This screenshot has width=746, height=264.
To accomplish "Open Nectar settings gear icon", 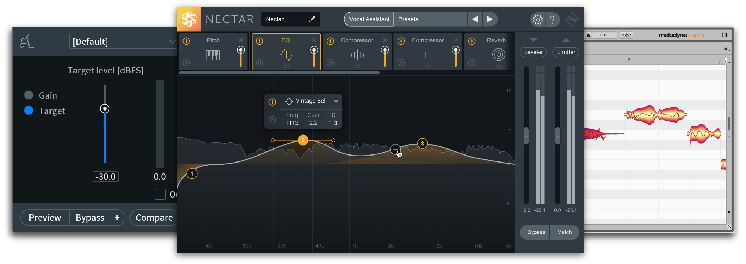I will [x=538, y=19].
